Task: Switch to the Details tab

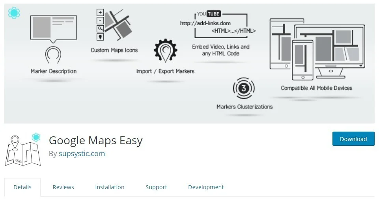Action: 22,187
